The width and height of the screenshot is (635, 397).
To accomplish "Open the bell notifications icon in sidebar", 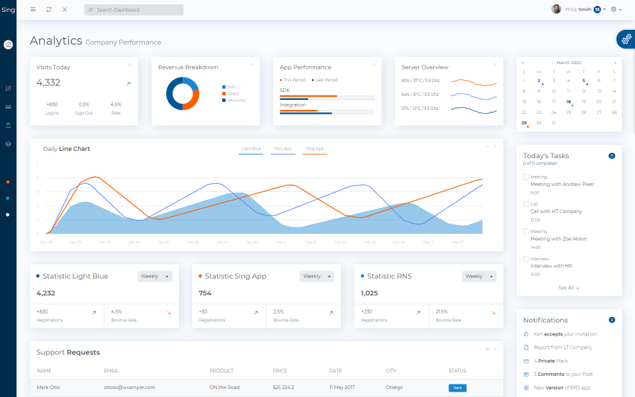I will point(8,125).
